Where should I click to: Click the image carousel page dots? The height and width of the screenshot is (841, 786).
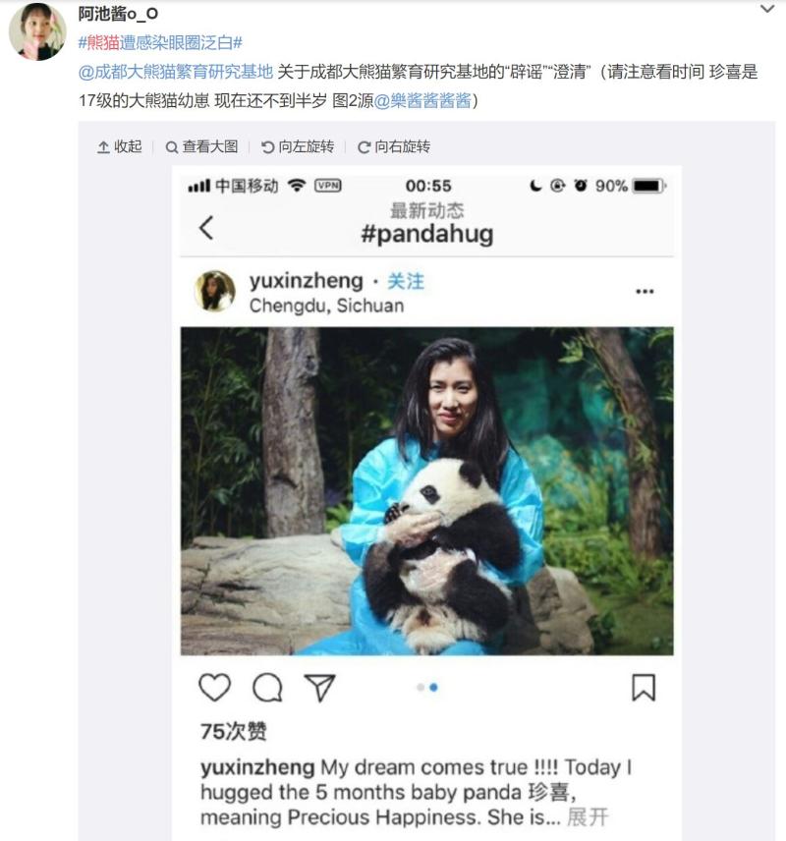(427, 687)
